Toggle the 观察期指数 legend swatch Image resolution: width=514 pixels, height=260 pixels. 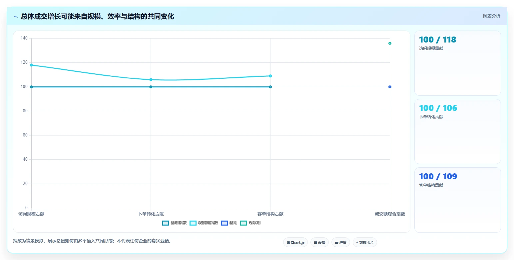pos(193,223)
